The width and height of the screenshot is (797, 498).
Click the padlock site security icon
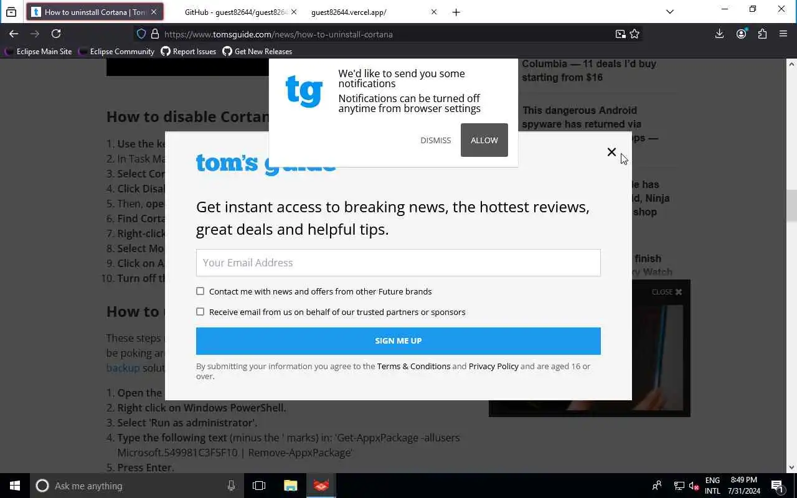(155, 34)
